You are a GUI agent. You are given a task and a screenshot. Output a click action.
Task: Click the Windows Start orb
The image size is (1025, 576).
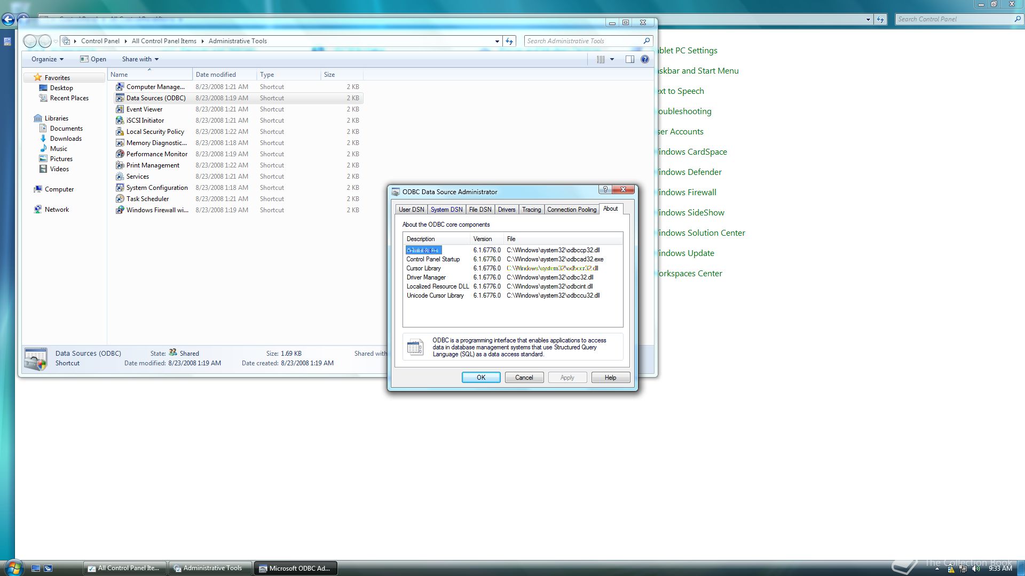[14, 568]
